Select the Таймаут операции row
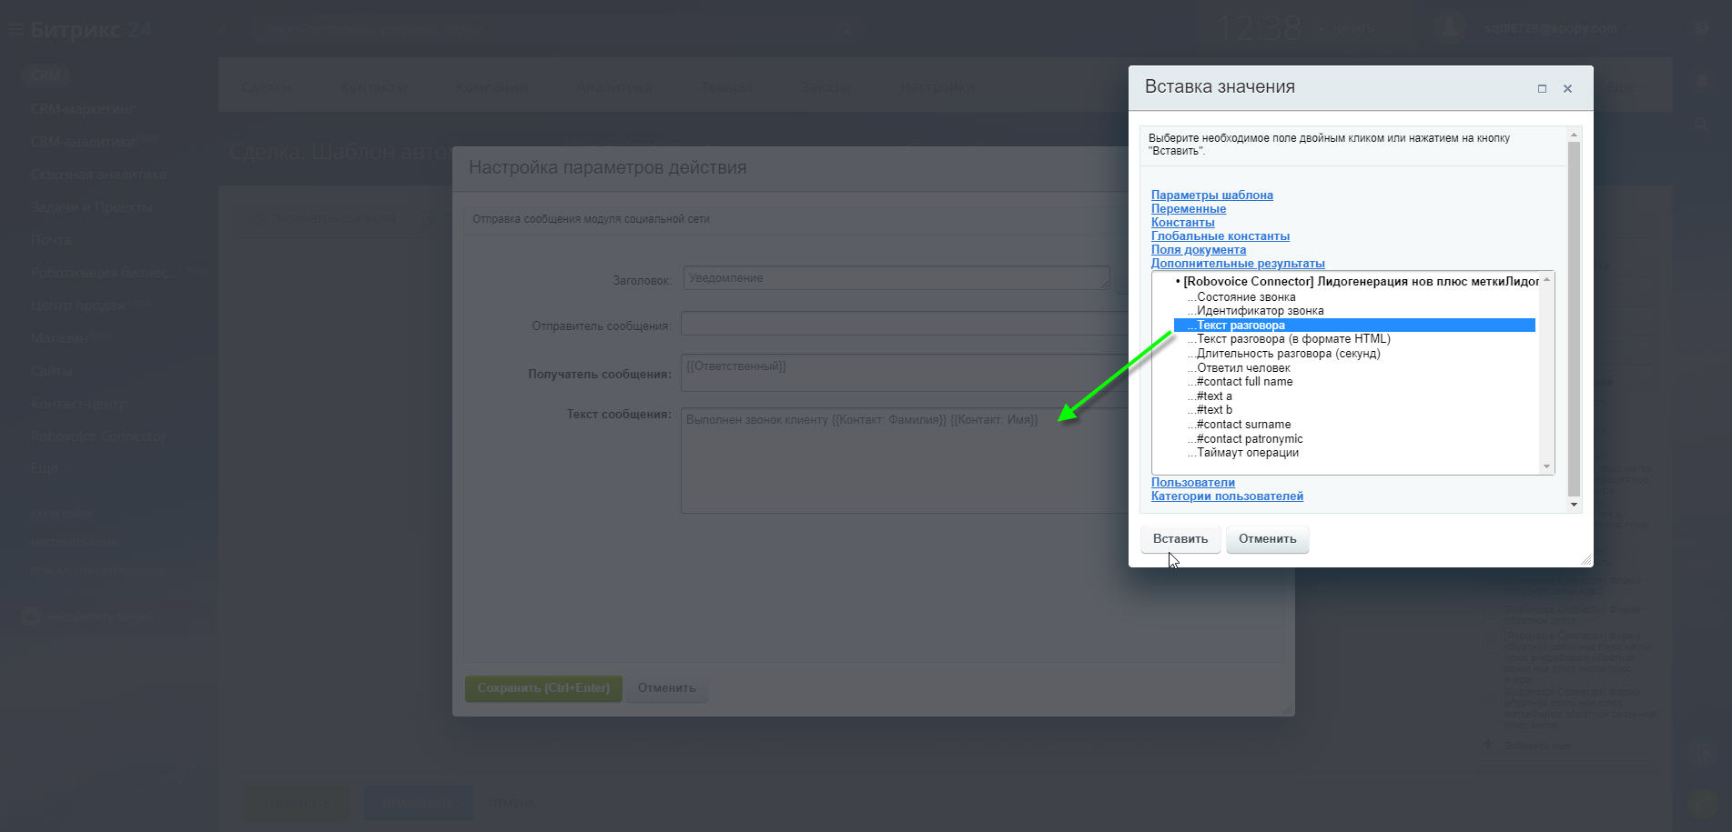Screen dimensions: 1732x832 tap(1354, 453)
